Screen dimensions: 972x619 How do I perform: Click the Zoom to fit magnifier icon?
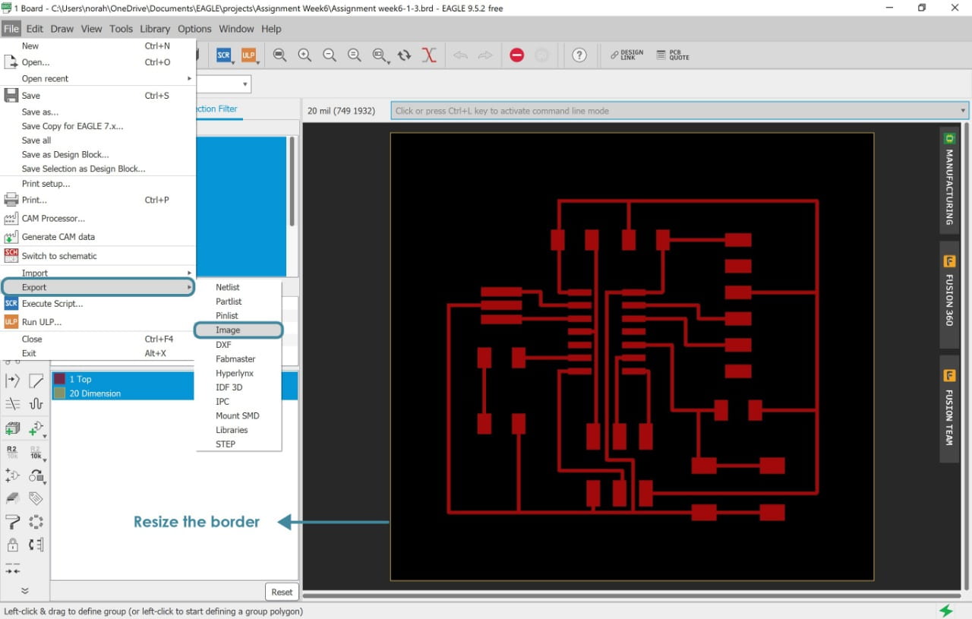coord(279,55)
